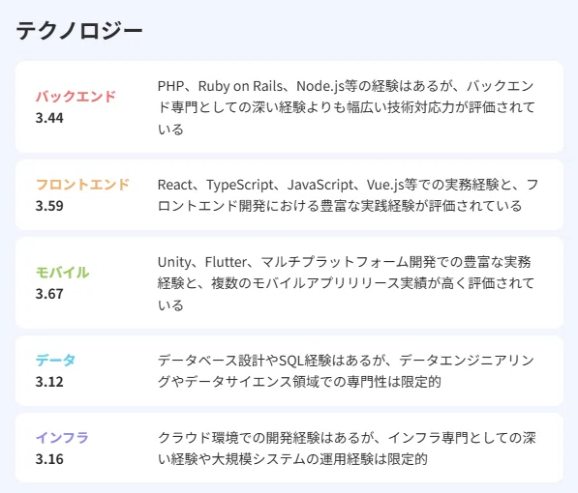Open the バックエンド card
This screenshot has width=578, height=493.
coord(289,106)
